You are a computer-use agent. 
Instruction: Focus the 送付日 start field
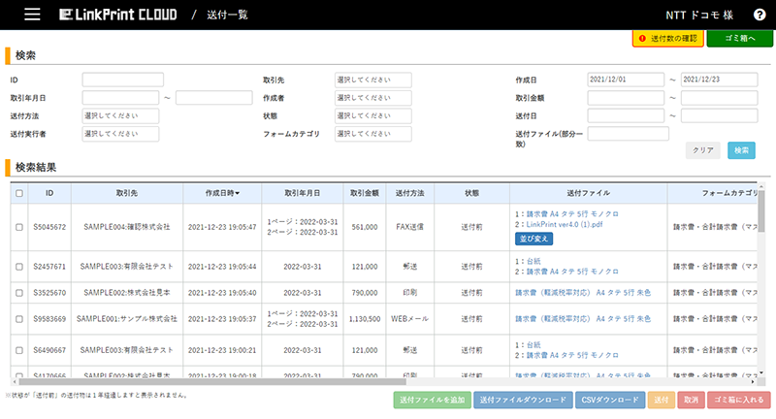tap(626, 115)
